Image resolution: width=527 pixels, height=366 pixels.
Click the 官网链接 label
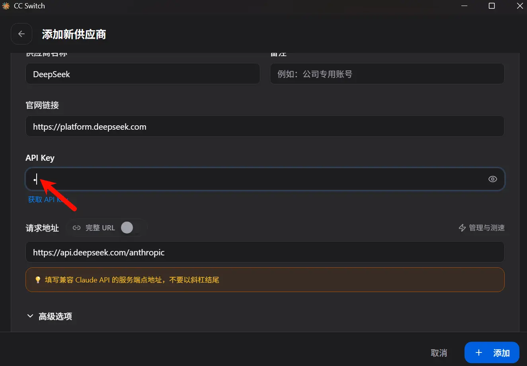[42, 105]
